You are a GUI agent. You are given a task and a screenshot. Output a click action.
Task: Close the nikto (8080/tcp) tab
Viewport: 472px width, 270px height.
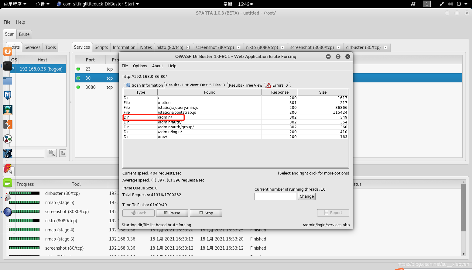(x=282, y=47)
